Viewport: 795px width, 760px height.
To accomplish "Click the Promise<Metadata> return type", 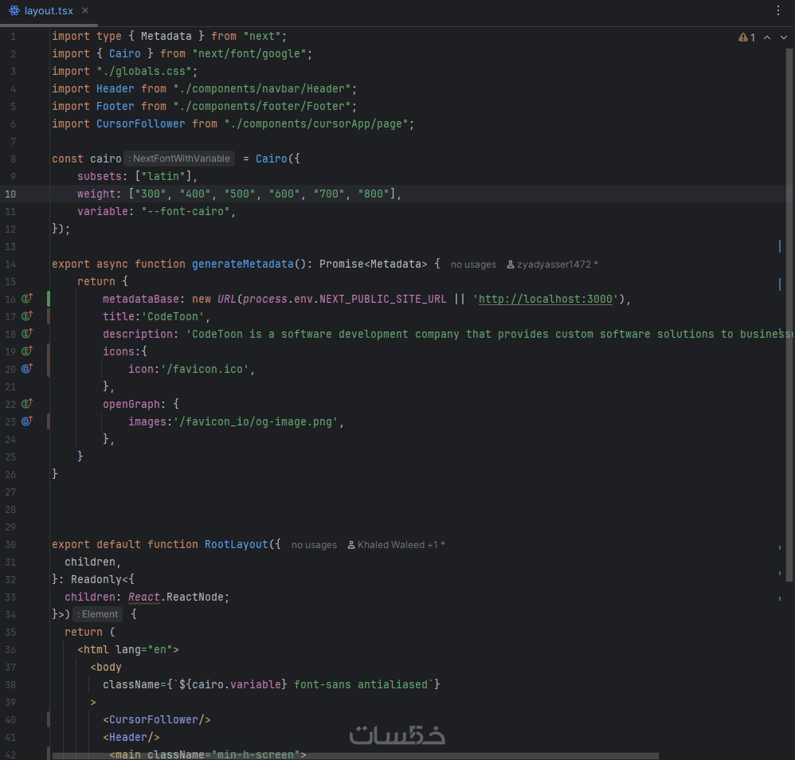I will click(x=373, y=264).
